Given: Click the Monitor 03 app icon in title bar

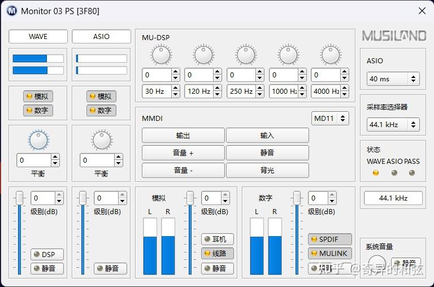Looking at the screenshot, I should click(x=12, y=11).
